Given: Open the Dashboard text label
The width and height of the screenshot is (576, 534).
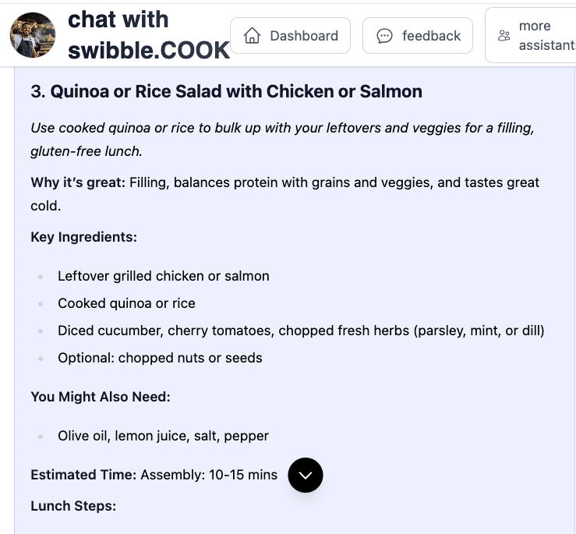Looking at the screenshot, I should point(304,36).
